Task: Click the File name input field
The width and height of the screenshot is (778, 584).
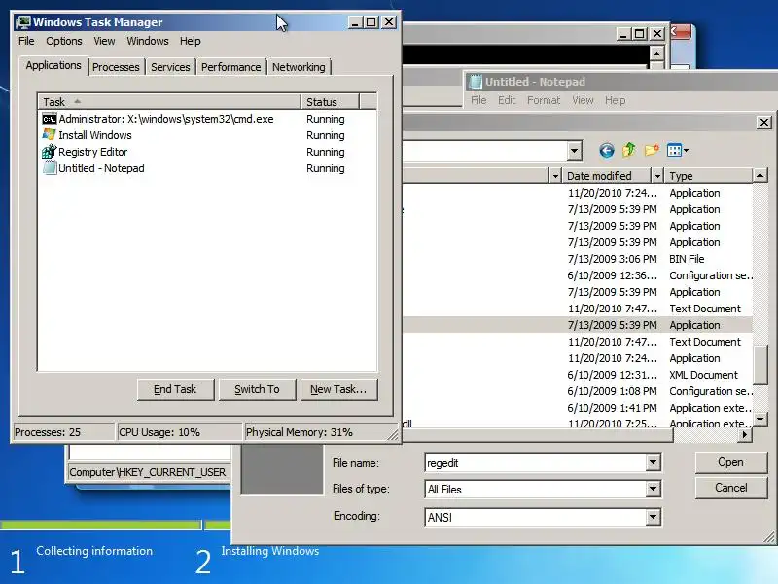Action: [536, 463]
